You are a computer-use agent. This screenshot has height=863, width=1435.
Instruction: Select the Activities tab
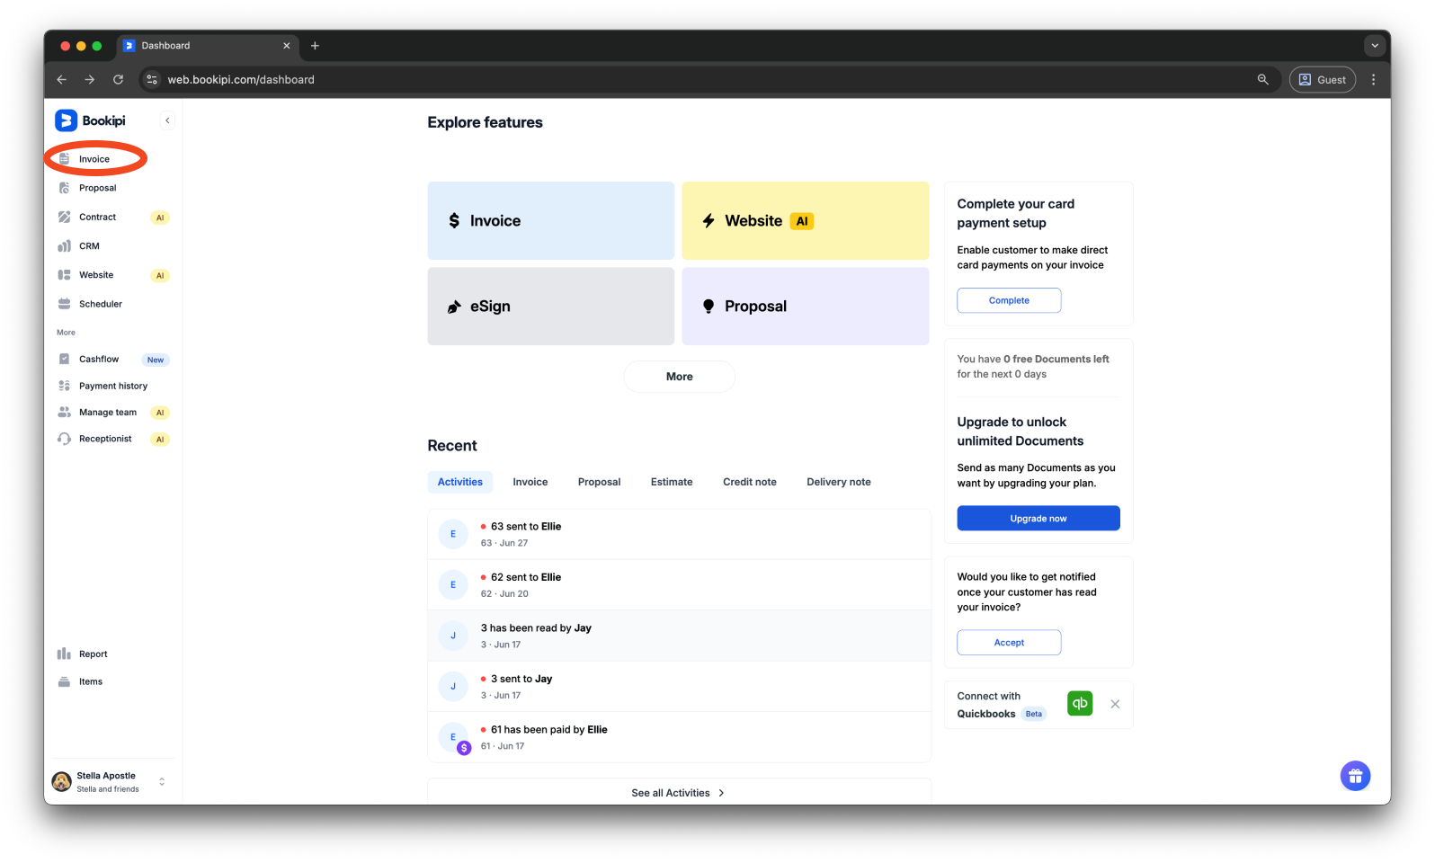pyautogui.click(x=459, y=482)
